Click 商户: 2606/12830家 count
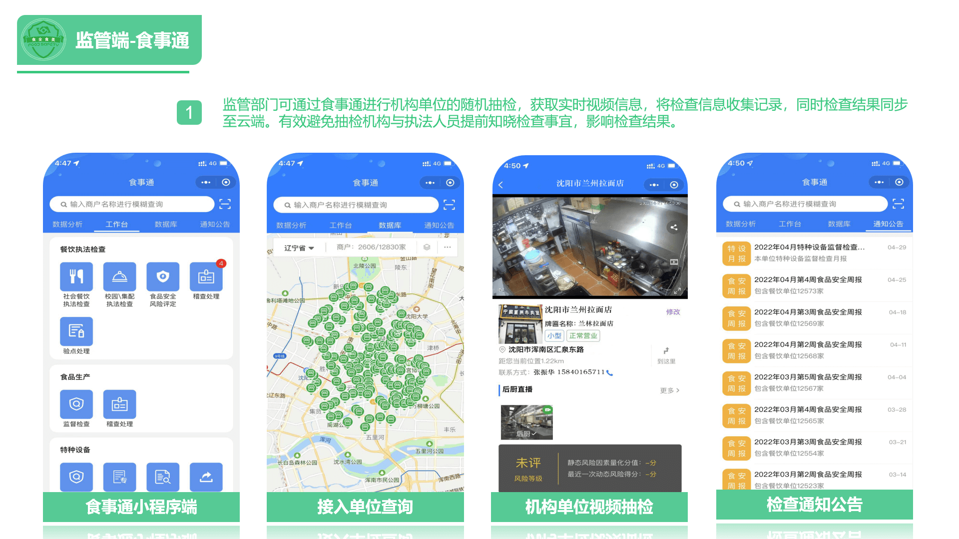Viewport: 959px width, 539px height. (x=371, y=248)
